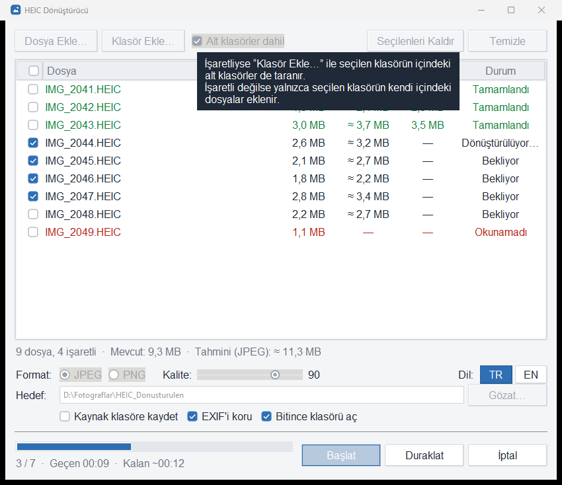Click the Hedef destination path field
The width and height of the screenshot is (562, 485).
[262, 395]
